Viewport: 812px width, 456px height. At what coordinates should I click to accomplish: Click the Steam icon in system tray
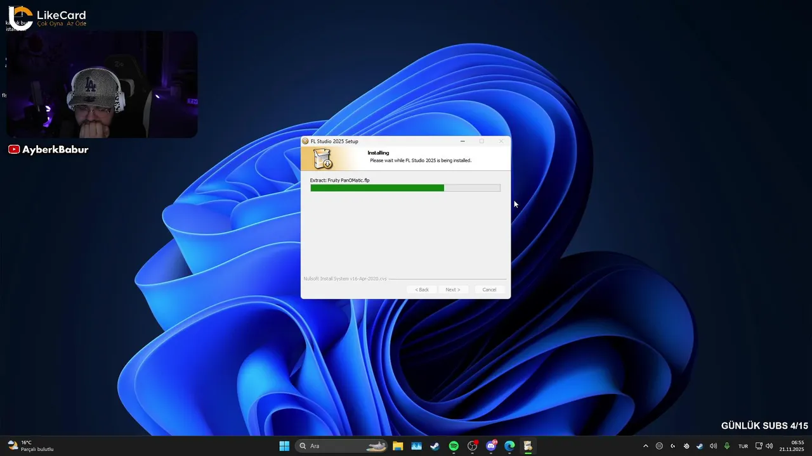700,446
